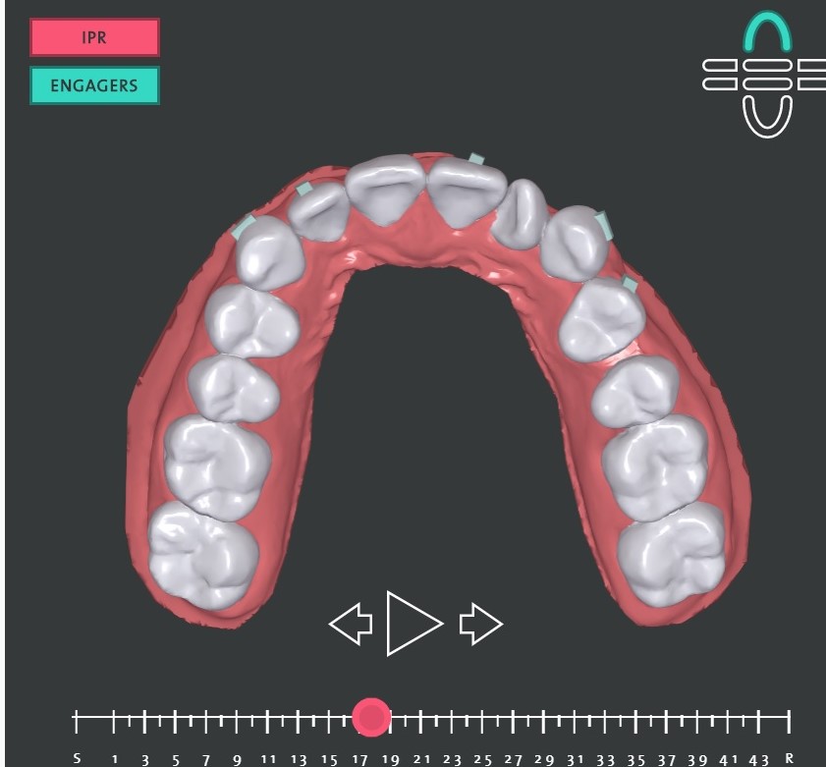Screen dimensions: 826x767
Task: Jump to step 43 on the timeline
Action: click(759, 759)
